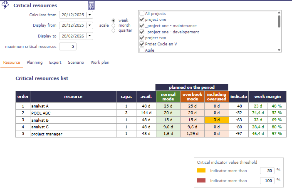
Task: Edit the 100 percent threshold input
Action: click(x=267, y=181)
